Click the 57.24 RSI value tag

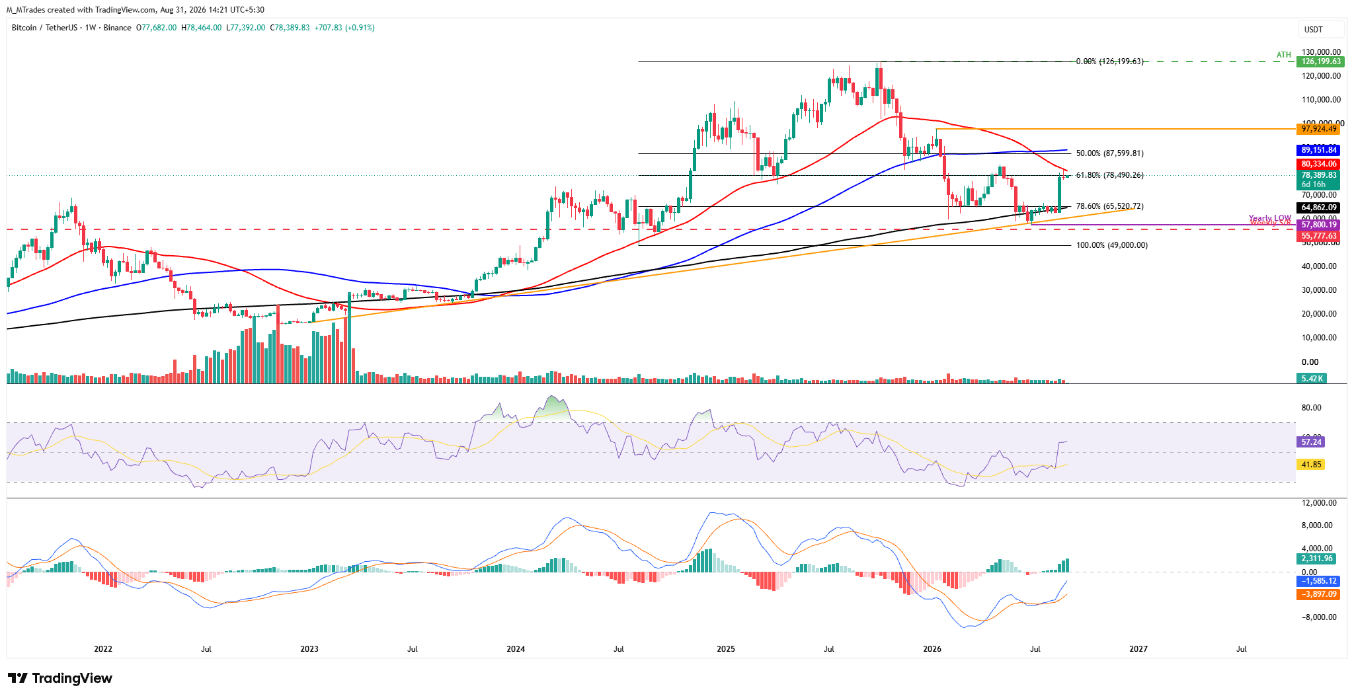(x=1311, y=442)
